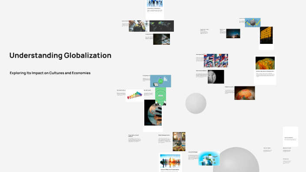The height and width of the screenshot is (172, 306).
Task: Click the Political Implications of Globalization heading
Action: coord(265,71)
